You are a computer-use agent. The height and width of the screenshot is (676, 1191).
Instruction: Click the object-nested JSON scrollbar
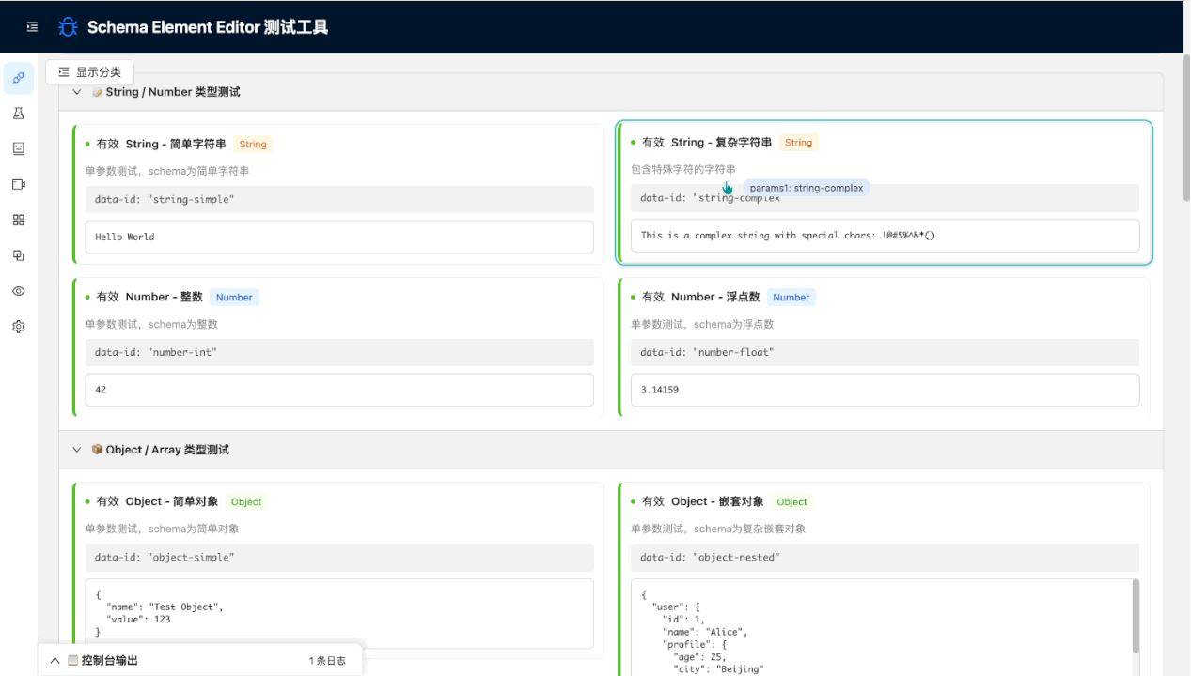[1136, 617]
